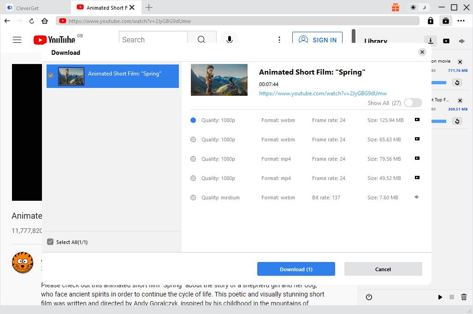Click the YouTube microphone voice search icon
473x314 pixels.
coord(229,40)
